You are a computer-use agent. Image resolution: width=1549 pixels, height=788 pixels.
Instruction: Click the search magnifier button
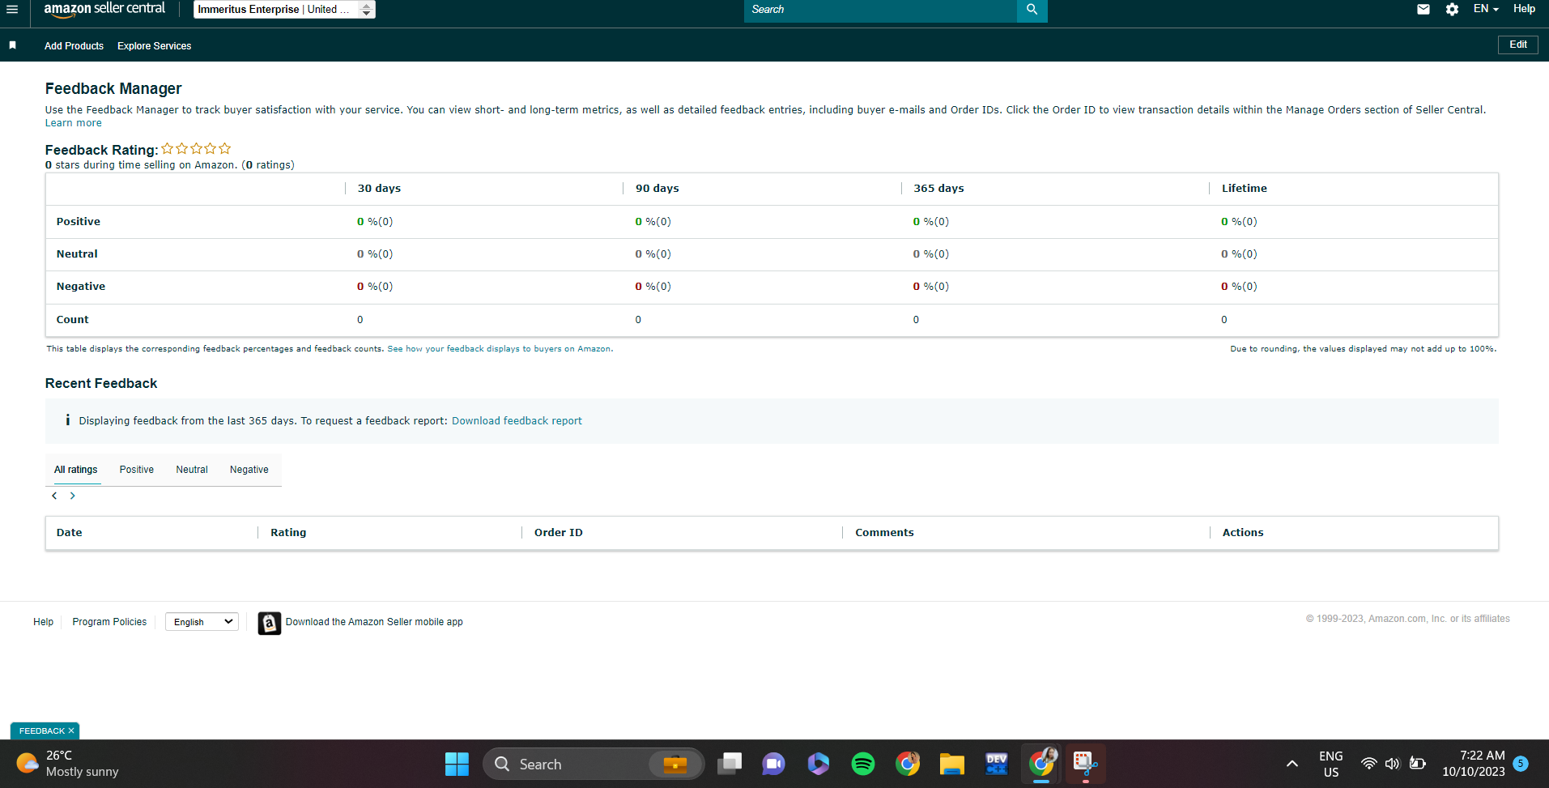point(1032,10)
